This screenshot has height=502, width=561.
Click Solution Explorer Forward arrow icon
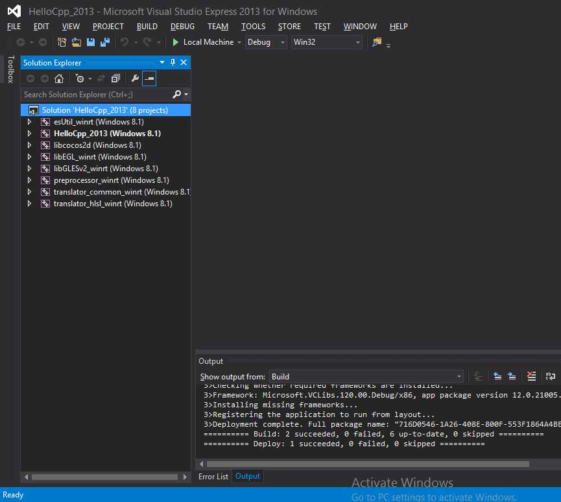tap(44, 78)
